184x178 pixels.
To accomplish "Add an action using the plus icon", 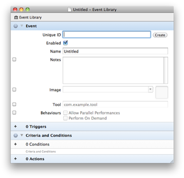I will pyautogui.click(x=15, y=159).
